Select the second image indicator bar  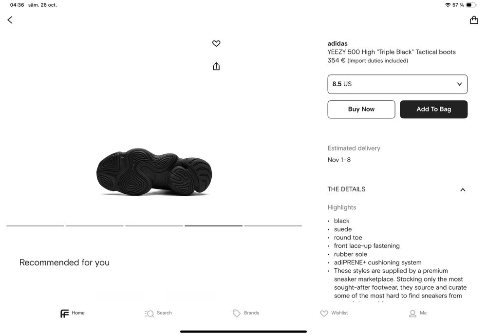tap(94, 226)
